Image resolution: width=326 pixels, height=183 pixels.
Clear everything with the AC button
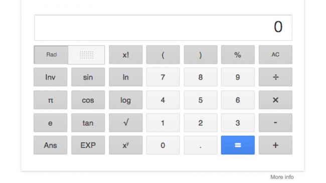[x=275, y=55]
